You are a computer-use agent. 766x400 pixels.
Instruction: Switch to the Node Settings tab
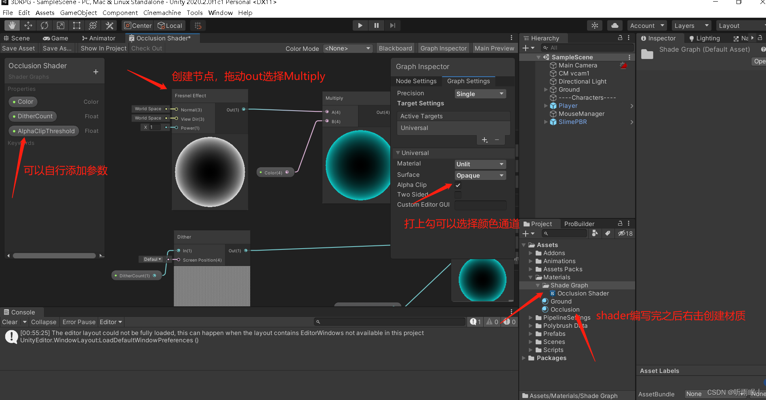(x=416, y=81)
